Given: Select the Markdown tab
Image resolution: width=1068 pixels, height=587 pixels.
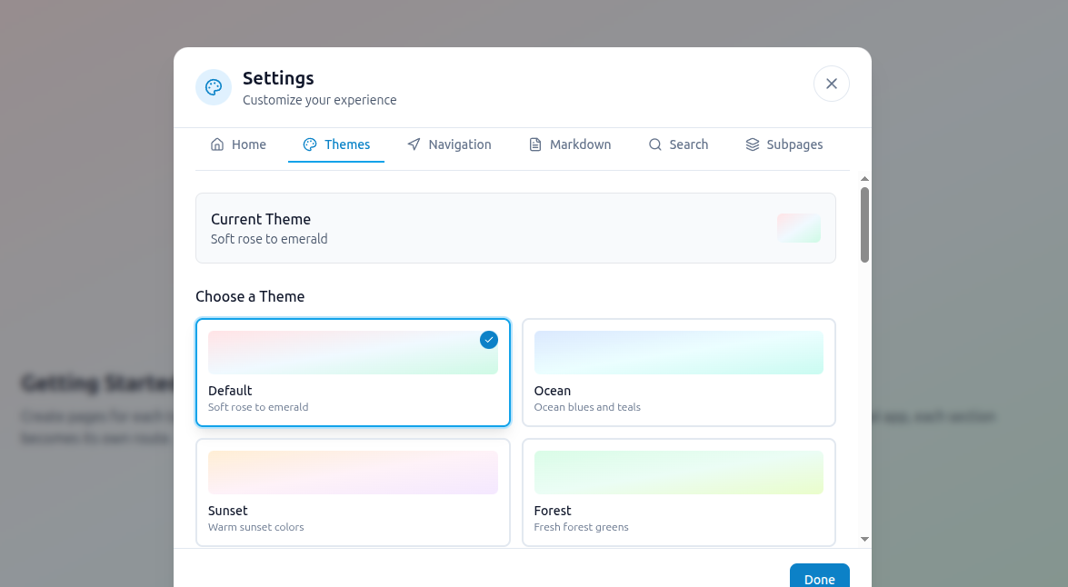Looking at the screenshot, I should (x=569, y=144).
